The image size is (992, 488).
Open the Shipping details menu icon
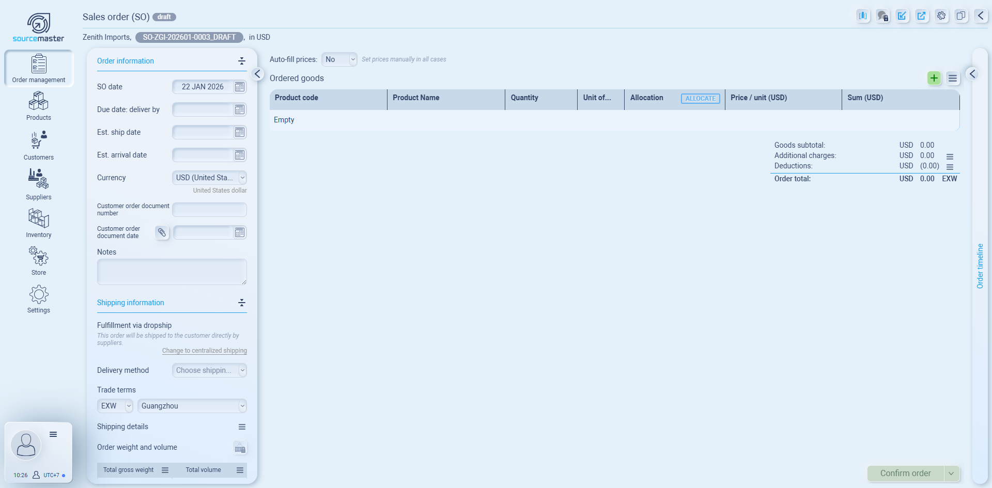pos(242,427)
